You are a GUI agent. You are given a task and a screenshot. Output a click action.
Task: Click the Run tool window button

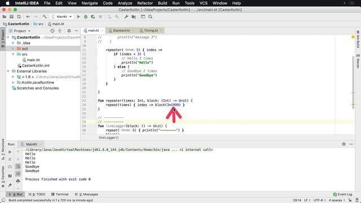pos(15,195)
